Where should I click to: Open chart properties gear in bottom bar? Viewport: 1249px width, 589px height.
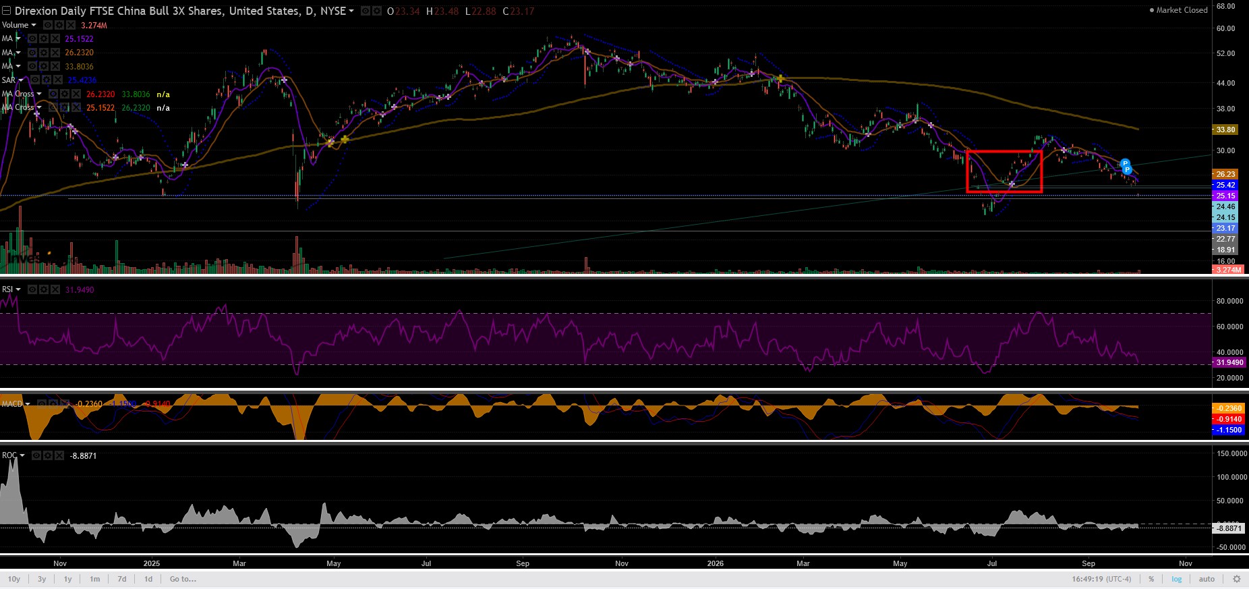pos(1236,579)
